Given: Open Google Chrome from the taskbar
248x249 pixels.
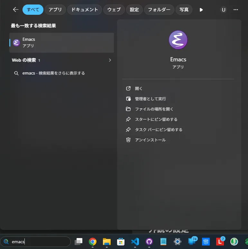Looking at the screenshot, I should 93,242.
